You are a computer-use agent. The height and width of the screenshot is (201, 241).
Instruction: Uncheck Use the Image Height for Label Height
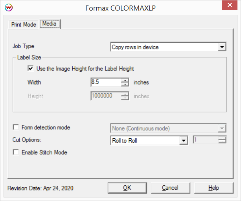coord(30,69)
